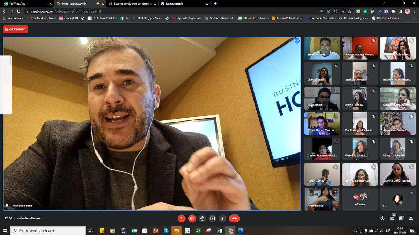Open Chrome profile avatar

pyautogui.click(x=407, y=11)
